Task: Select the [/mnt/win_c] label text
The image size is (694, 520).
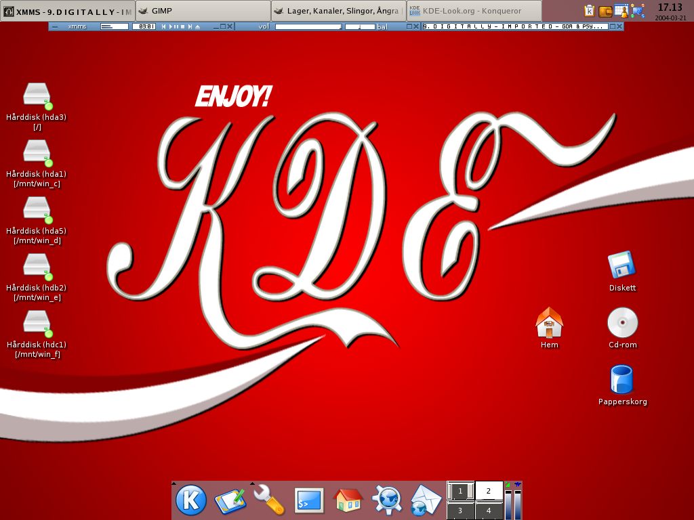Action: [37, 184]
